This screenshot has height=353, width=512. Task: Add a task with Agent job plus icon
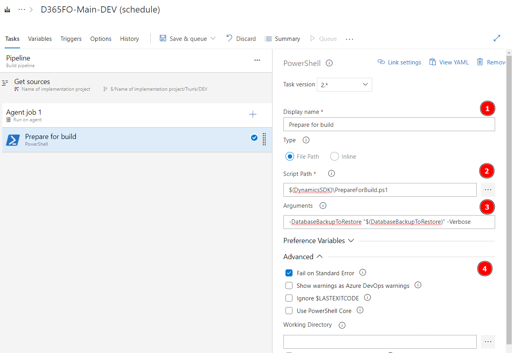click(x=253, y=115)
